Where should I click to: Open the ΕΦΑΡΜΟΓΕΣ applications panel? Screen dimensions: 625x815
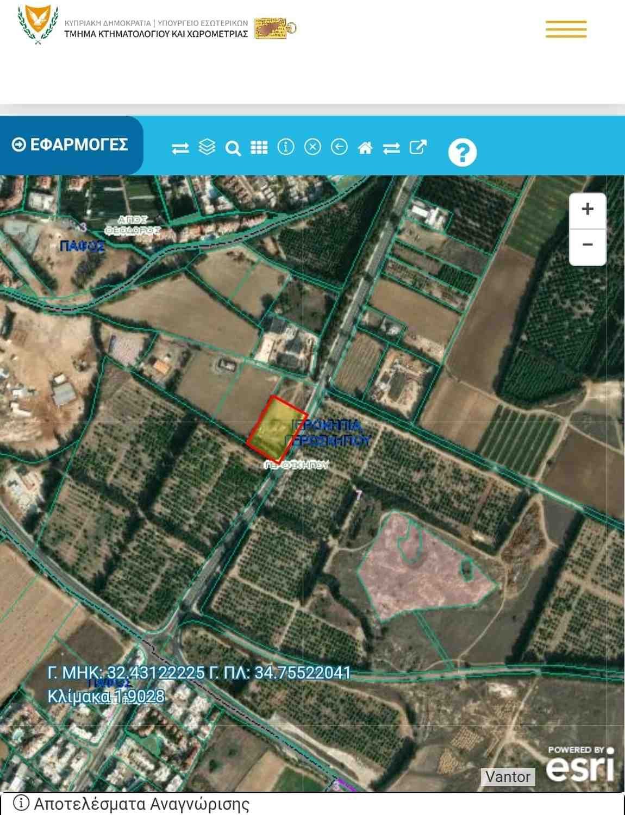[x=71, y=145]
